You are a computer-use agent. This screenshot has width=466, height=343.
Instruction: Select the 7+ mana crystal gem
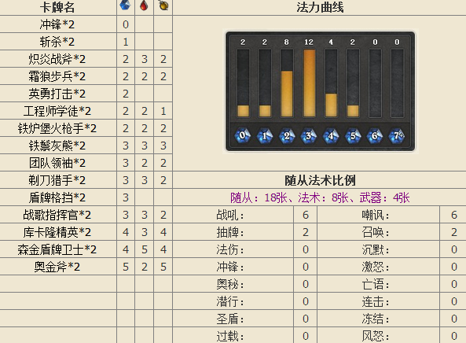point(397,136)
